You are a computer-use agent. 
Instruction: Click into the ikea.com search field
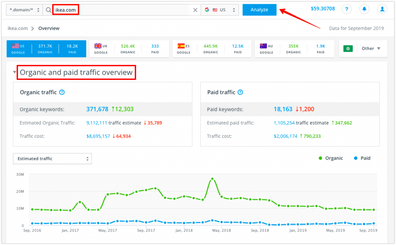click(x=121, y=10)
